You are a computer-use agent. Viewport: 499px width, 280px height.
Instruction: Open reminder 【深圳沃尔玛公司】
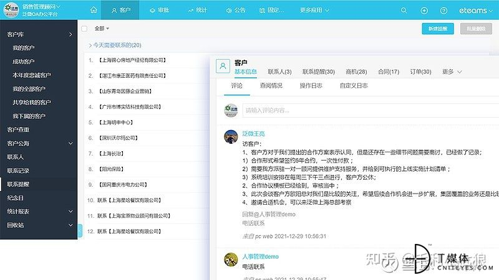(118, 138)
